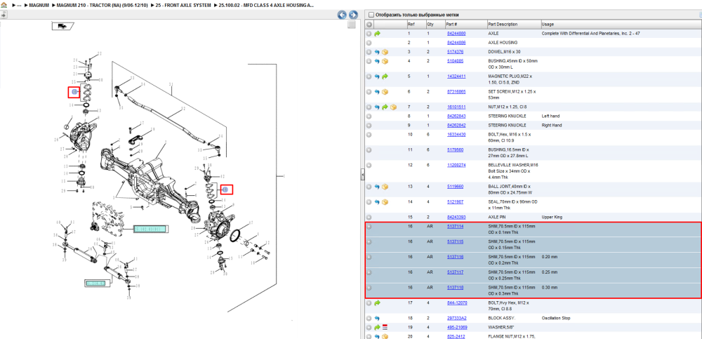Select 'Right Hand' usage cell
This screenshot has height=339, width=702.
pyautogui.click(x=552, y=126)
